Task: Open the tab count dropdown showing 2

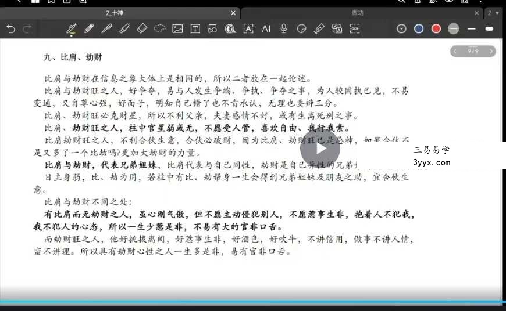Action: tap(494, 13)
